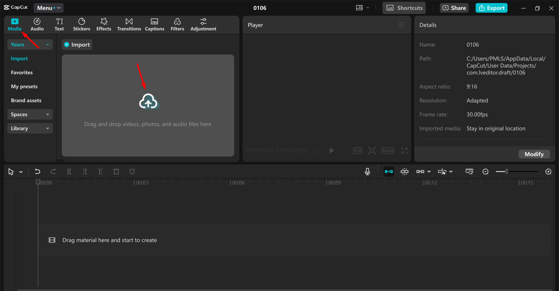Open the Ratio selector
The width and height of the screenshot is (559, 291).
tap(388, 150)
